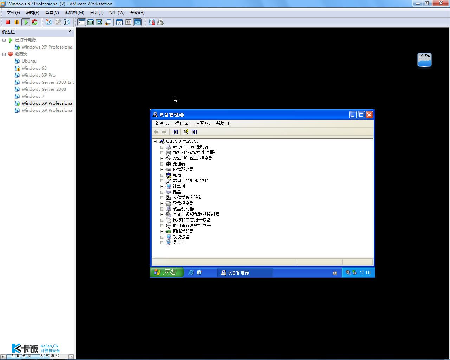Expand the 显示卡 node
Image resolution: width=450 pixels, height=360 pixels.
click(162, 243)
